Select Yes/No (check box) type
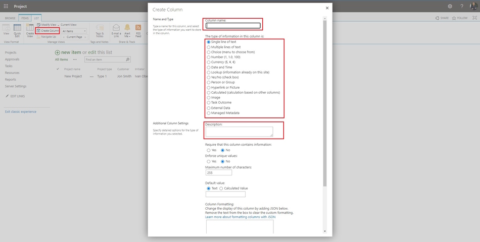This screenshot has height=242, width=480. click(x=209, y=77)
